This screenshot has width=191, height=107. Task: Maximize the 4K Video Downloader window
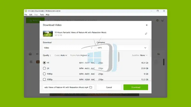158,11
